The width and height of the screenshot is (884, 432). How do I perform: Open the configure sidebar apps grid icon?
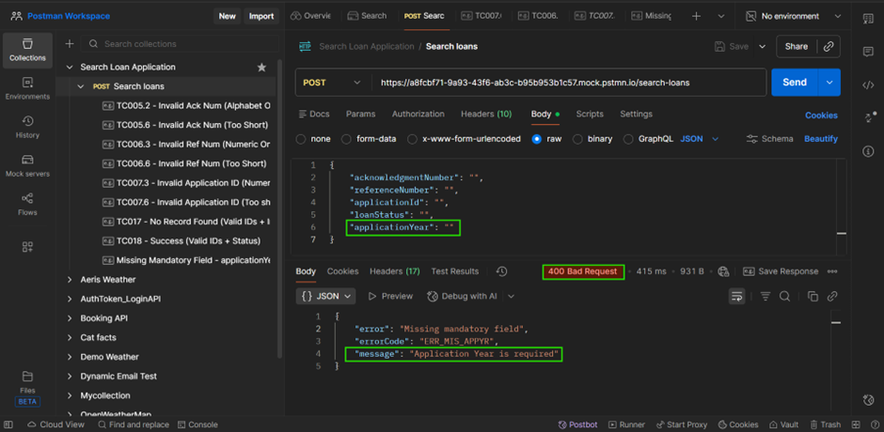pyautogui.click(x=27, y=247)
